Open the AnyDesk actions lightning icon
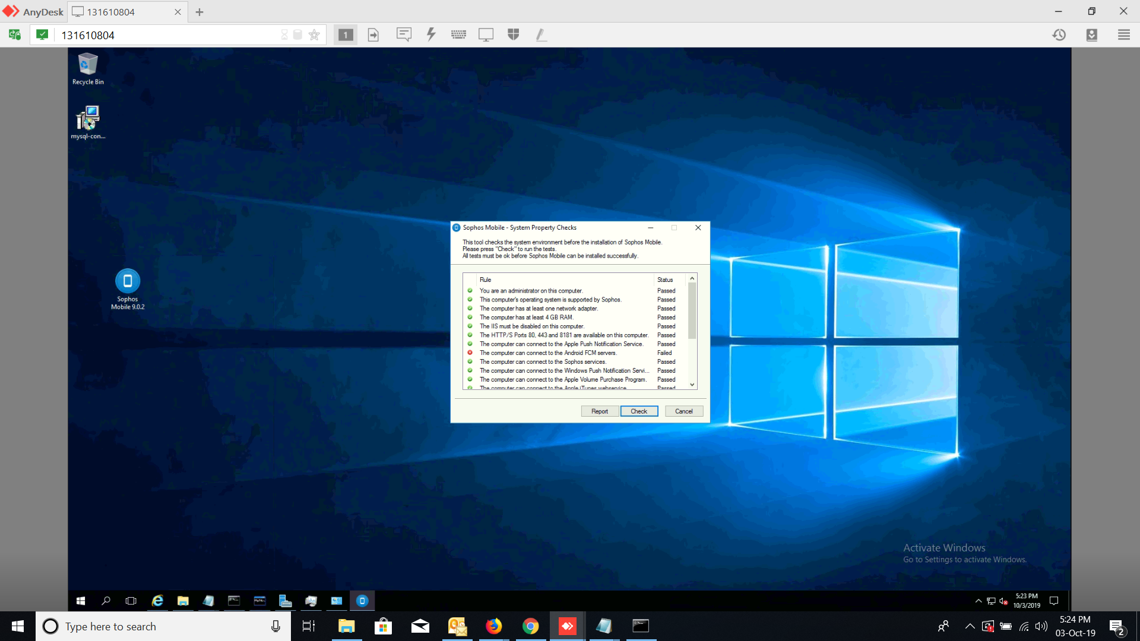The width and height of the screenshot is (1140, 641). point(431,35)
